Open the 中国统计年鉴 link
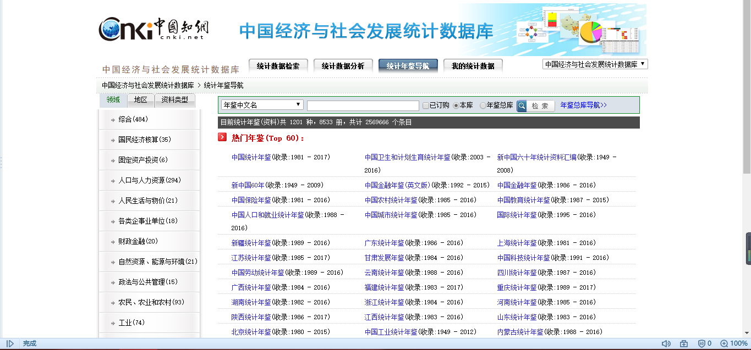Screen dimensions: 751x350 [x=251, y=157]
